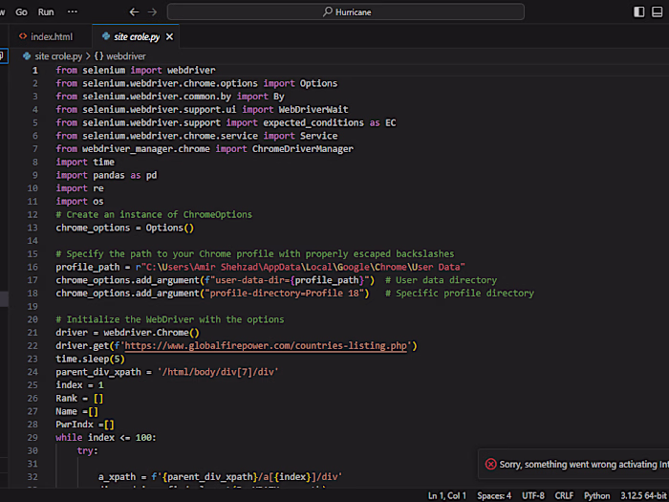This screenshot has height=502, width=669.
Task: Close the site crole.py tab
Action: click(x=169, y=36)
